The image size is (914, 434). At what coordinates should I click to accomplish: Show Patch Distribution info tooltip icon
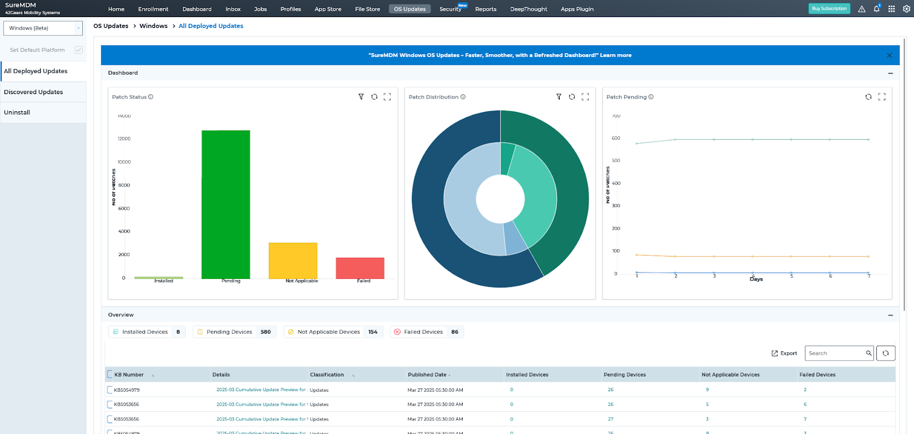point(463,97)
